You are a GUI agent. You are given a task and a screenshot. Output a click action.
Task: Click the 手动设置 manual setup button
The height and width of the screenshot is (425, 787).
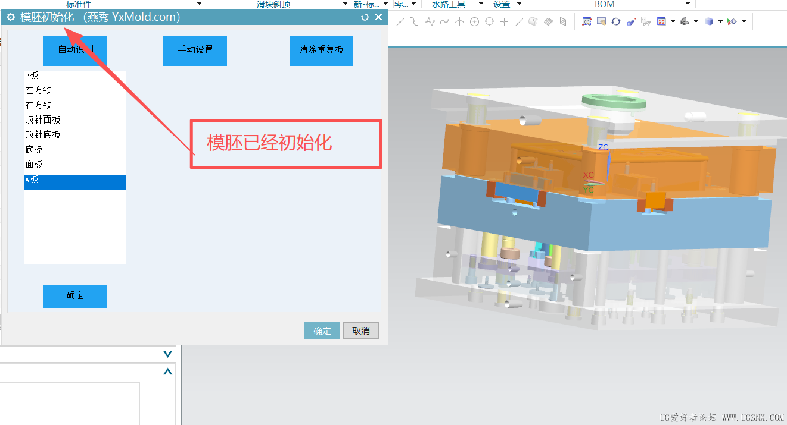click(x=195, y=51)
